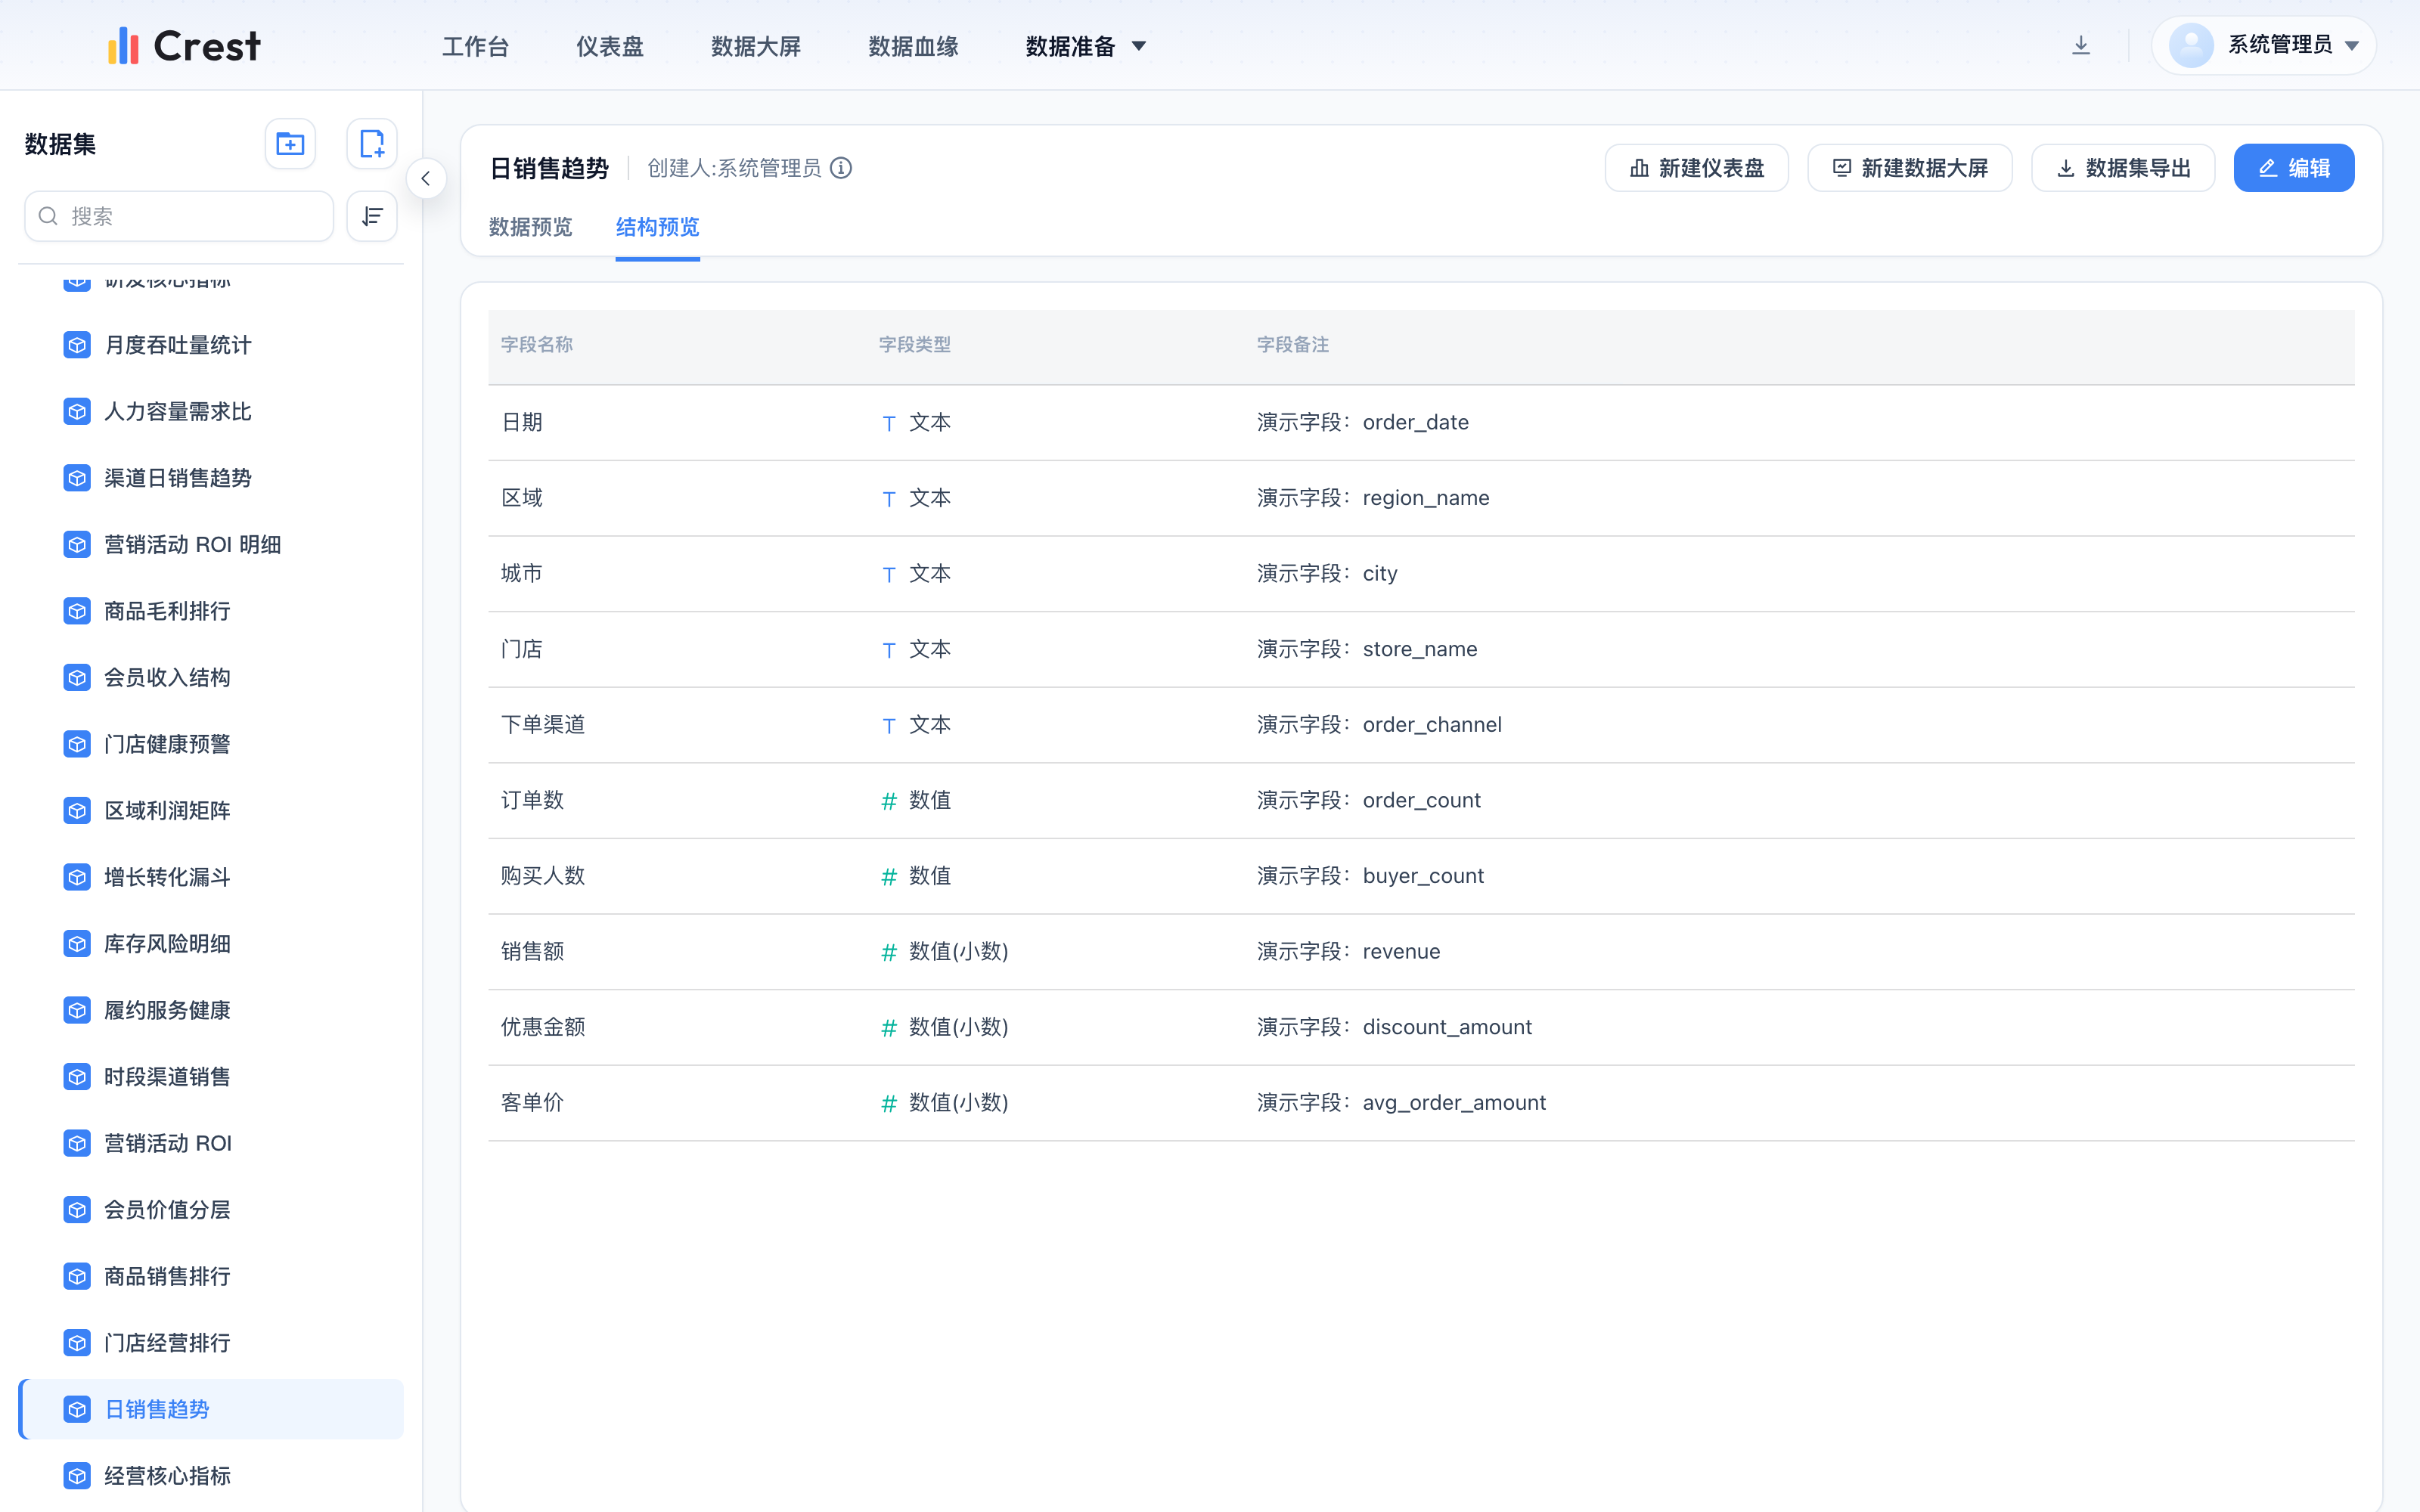Click the cube icon of 商品毛利排行

pyautogui.click(x=77, y=611)
